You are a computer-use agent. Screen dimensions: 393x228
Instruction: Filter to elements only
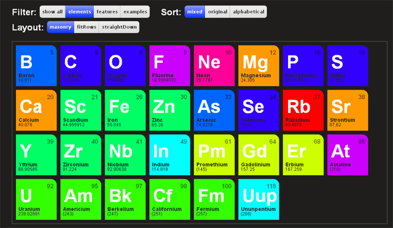pos(80,12)
